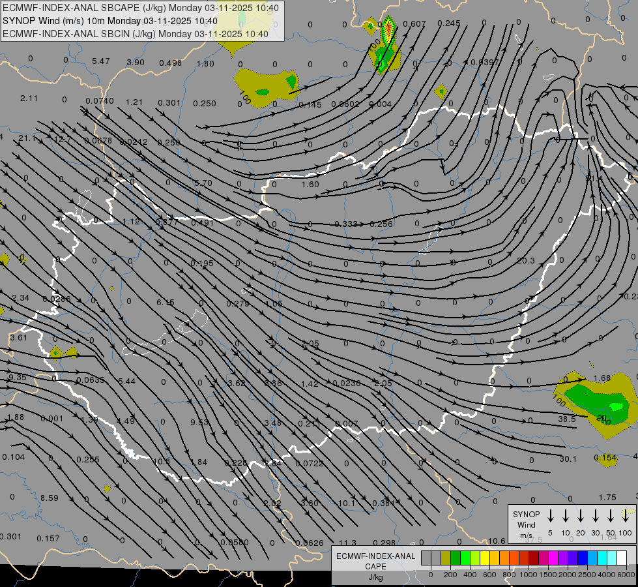Click the 10 m/s wind arrow in the legend

tap(566, 516)
